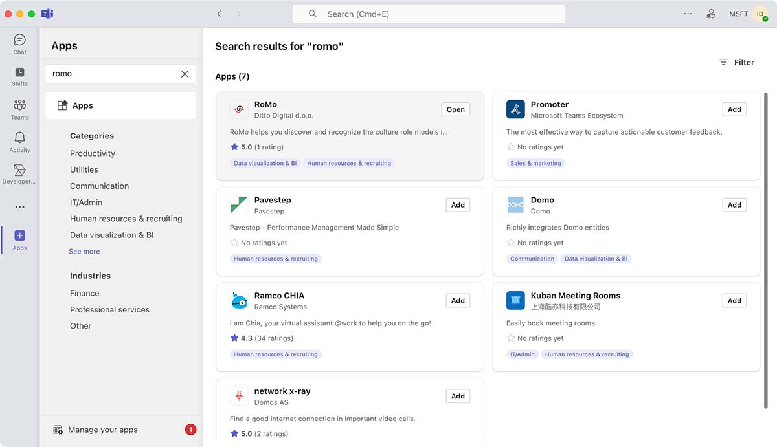This screenshot has width=777, height=447.
Task: Click the Pavestep app logo
Action: [x=239, y=205]
